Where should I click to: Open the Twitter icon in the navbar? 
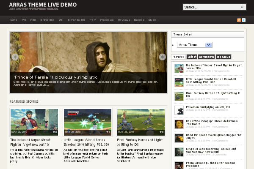[x=244, y=20]
